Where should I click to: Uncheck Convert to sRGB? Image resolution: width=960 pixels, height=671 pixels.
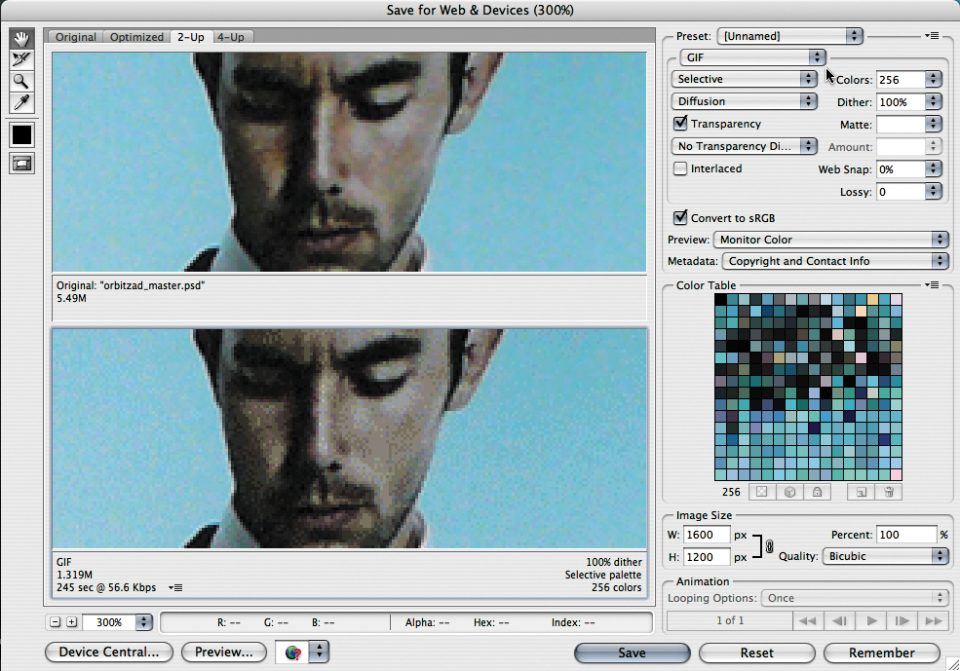tap(680, 217)
